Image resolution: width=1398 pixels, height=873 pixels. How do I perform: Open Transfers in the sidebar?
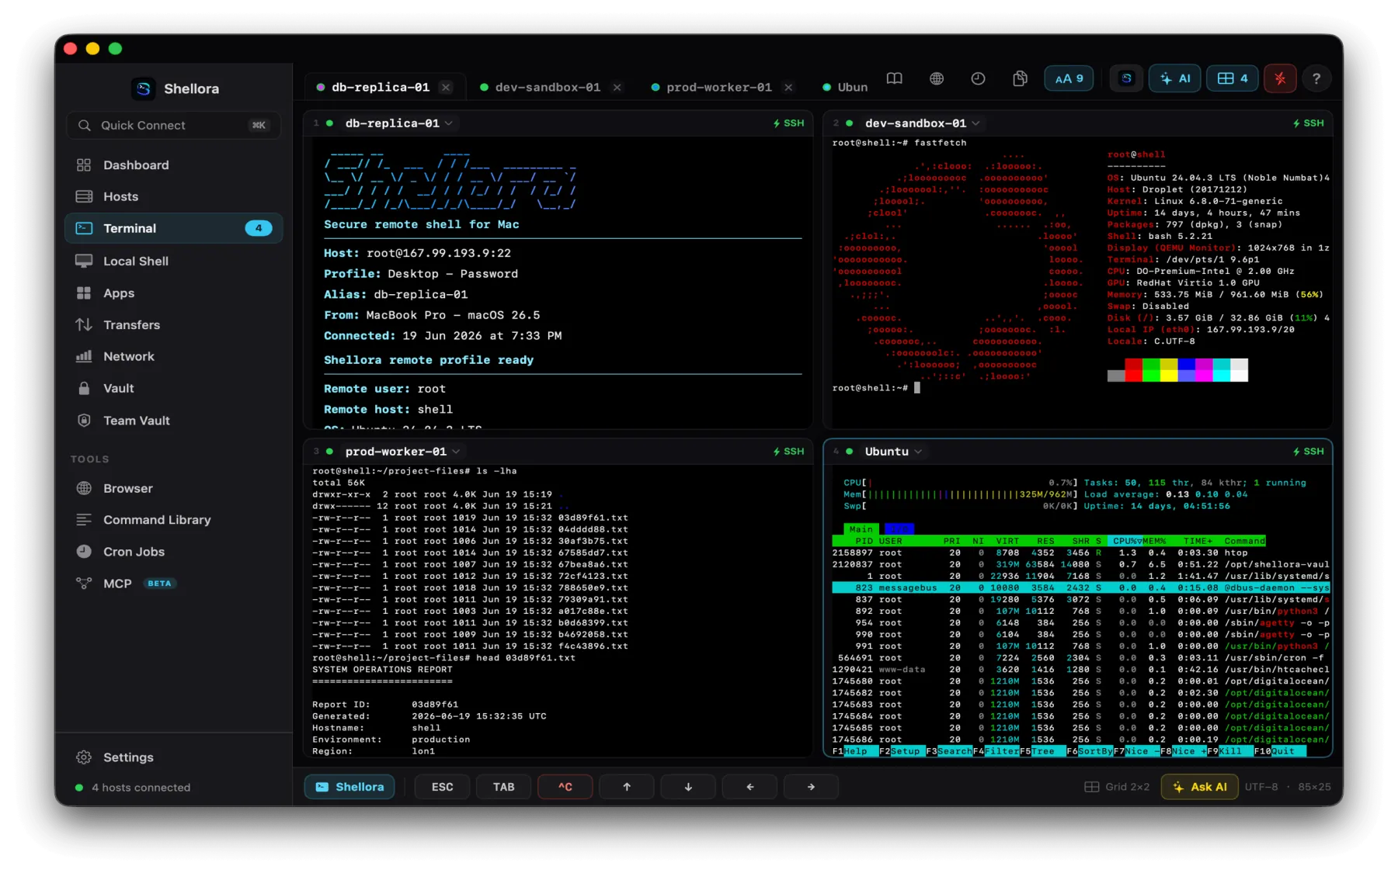(174, 324)
